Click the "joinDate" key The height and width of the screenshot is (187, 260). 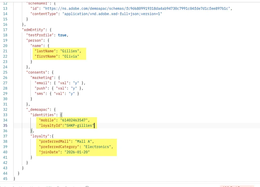49,152
